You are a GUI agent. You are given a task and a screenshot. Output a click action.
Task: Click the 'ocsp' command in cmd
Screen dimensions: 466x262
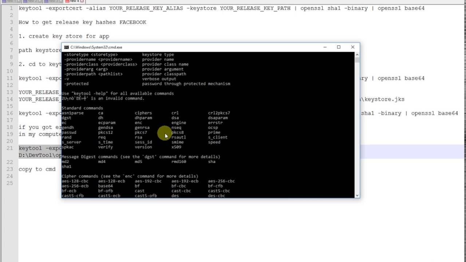[213, 127]
